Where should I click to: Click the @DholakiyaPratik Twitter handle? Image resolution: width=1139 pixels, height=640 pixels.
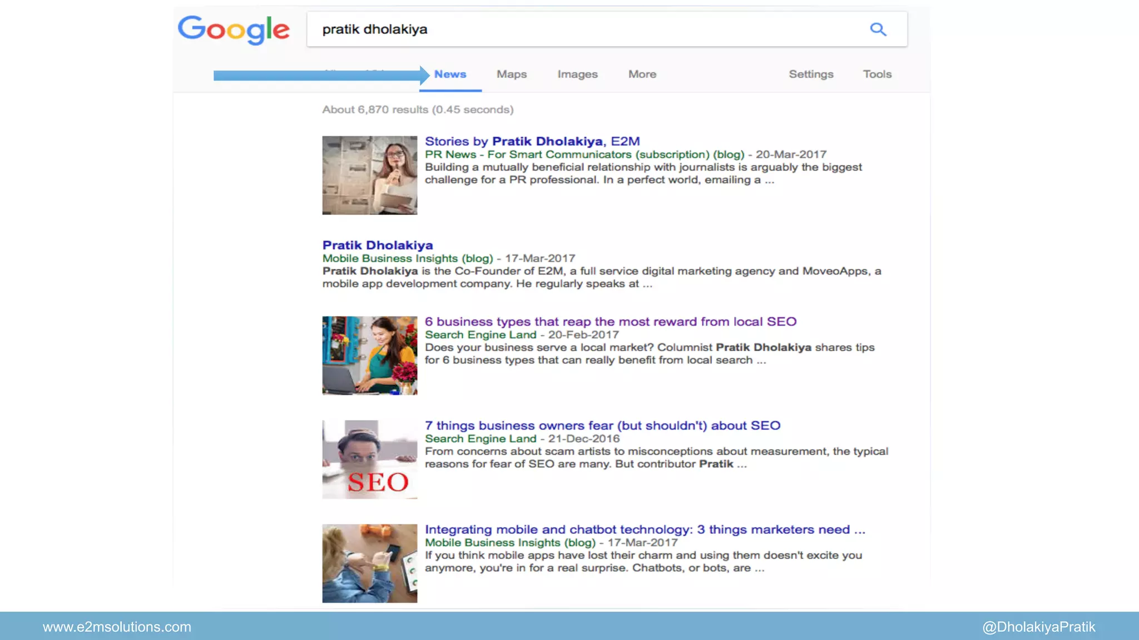point(1038,627)
